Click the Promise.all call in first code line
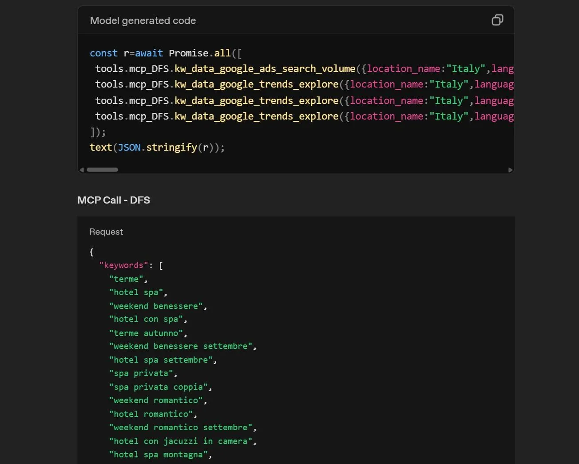 tap(200, 53)
